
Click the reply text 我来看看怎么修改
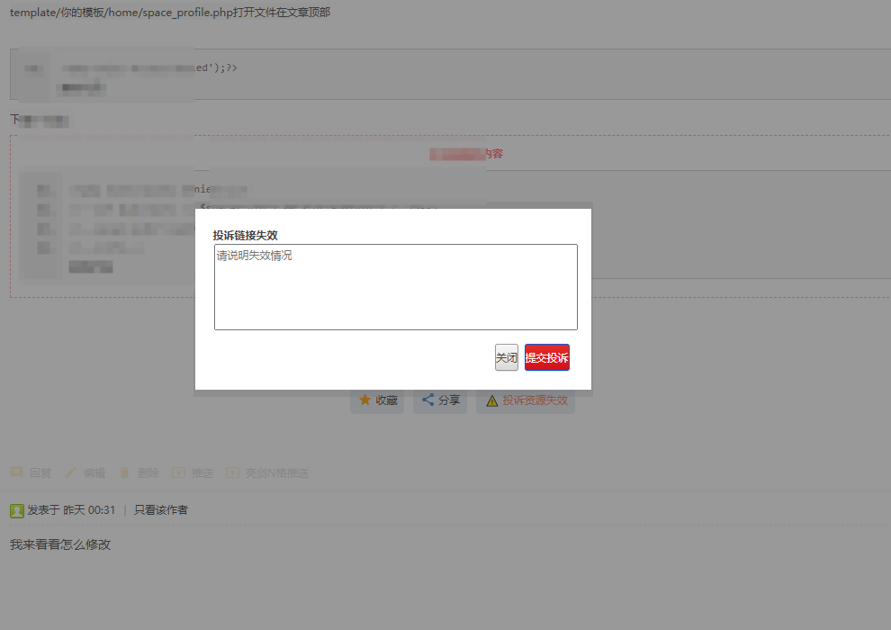[60, 544]
